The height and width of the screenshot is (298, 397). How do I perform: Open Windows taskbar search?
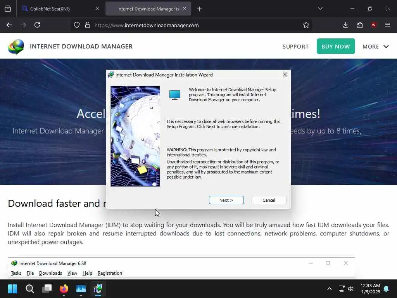tap(29, 289)
